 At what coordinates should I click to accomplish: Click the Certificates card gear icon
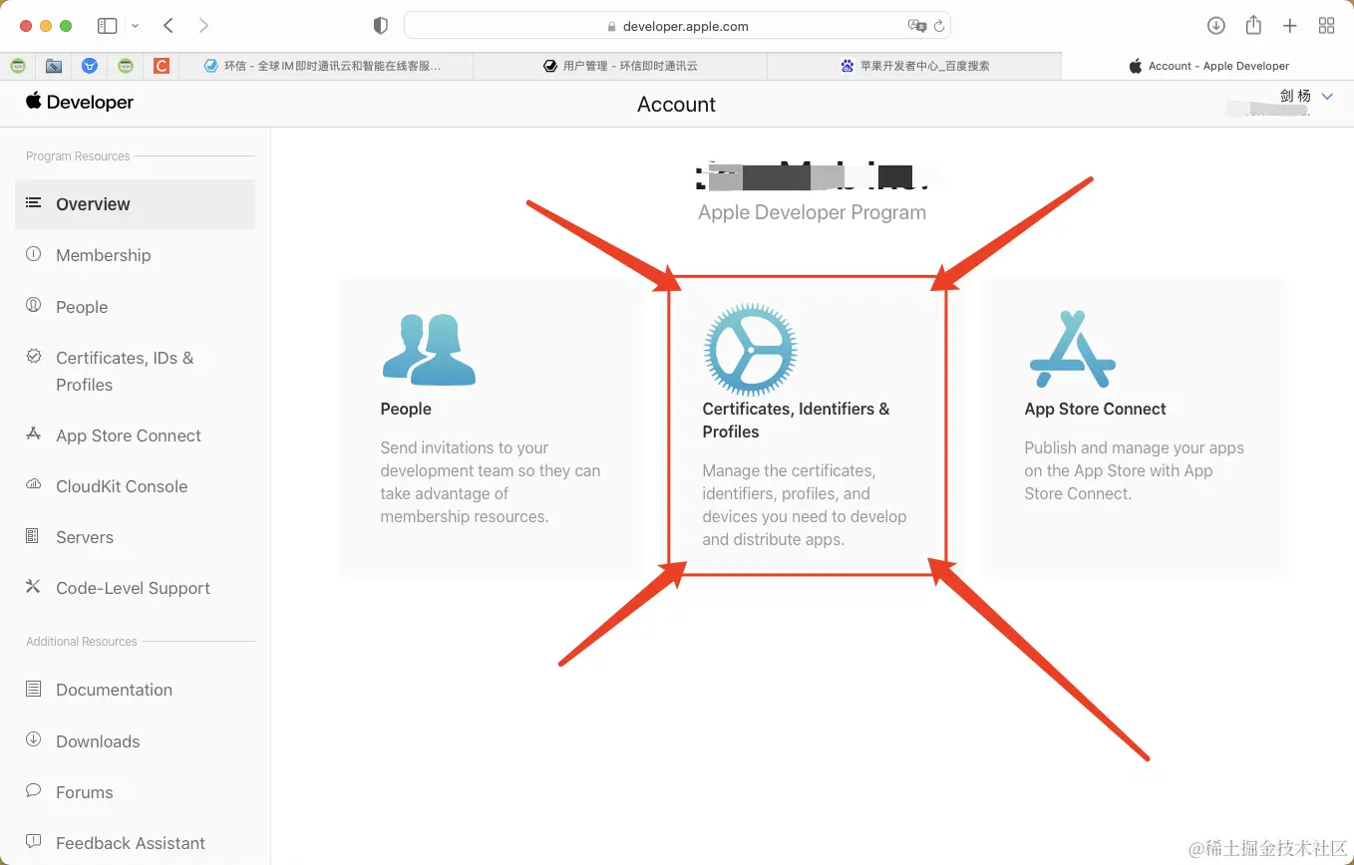tap(750, 350)
